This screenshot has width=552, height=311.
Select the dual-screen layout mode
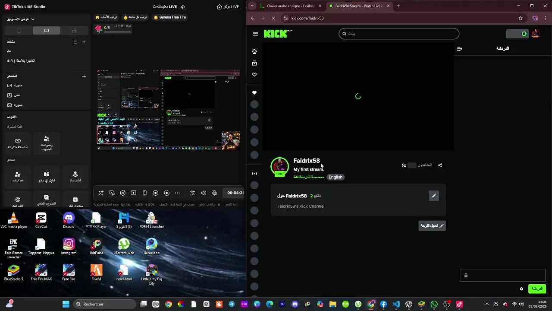(74, 31)
